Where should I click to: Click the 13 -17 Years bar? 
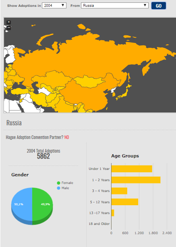[113, 213]
